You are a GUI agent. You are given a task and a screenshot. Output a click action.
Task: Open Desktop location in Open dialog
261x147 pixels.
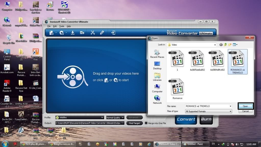[x=157, y=65]
